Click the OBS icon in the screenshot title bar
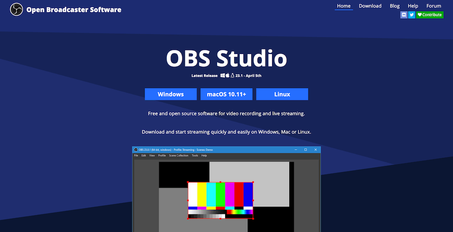Viewport: 453px width, 232px height. 136,150
